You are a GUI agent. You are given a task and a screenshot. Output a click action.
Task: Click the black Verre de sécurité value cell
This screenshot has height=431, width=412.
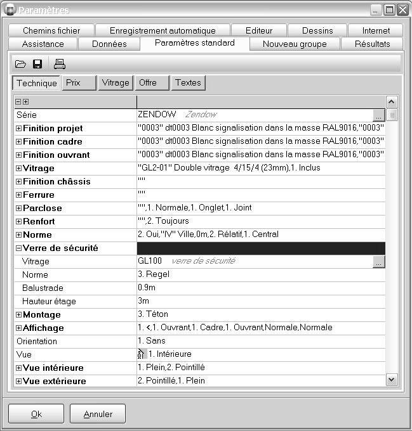(261, 248)
